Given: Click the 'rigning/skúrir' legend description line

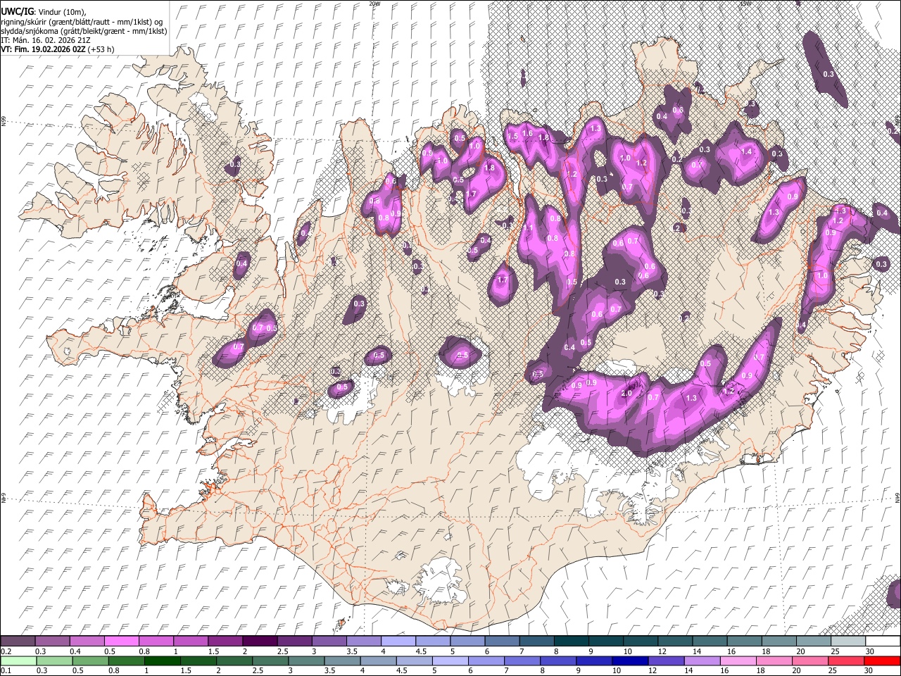Looking at the screenshot, I should [82, 22].
